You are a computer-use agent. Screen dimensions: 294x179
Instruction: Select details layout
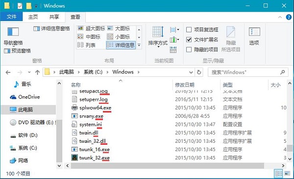[x=121, y=45]
